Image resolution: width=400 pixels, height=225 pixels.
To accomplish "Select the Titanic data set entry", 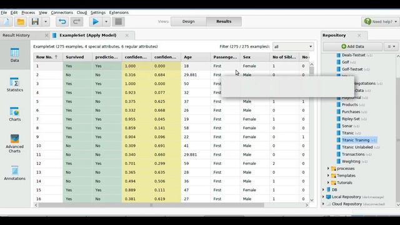I will (348, 133).
